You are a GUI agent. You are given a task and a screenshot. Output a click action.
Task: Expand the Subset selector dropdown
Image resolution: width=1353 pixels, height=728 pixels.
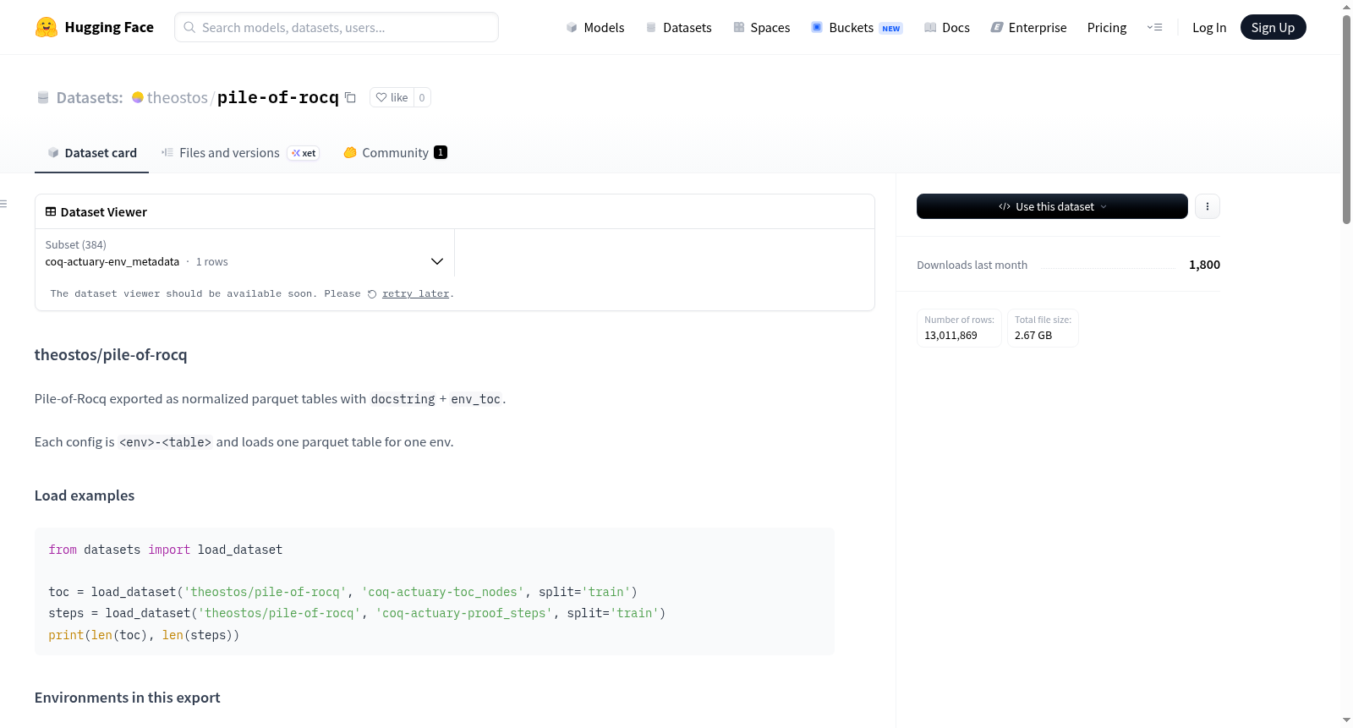pos(244,253)
